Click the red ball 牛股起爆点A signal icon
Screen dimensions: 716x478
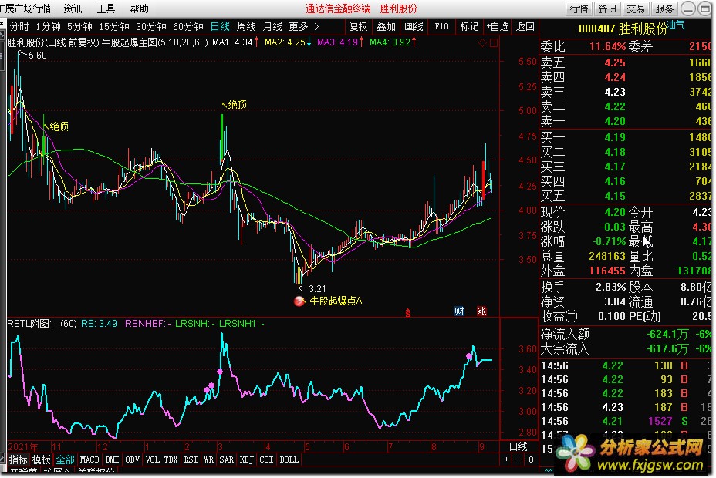coord(299,301)
